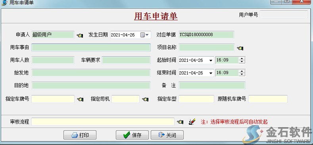
Task: Click the 始发地 input field
Action: point(91,73)
